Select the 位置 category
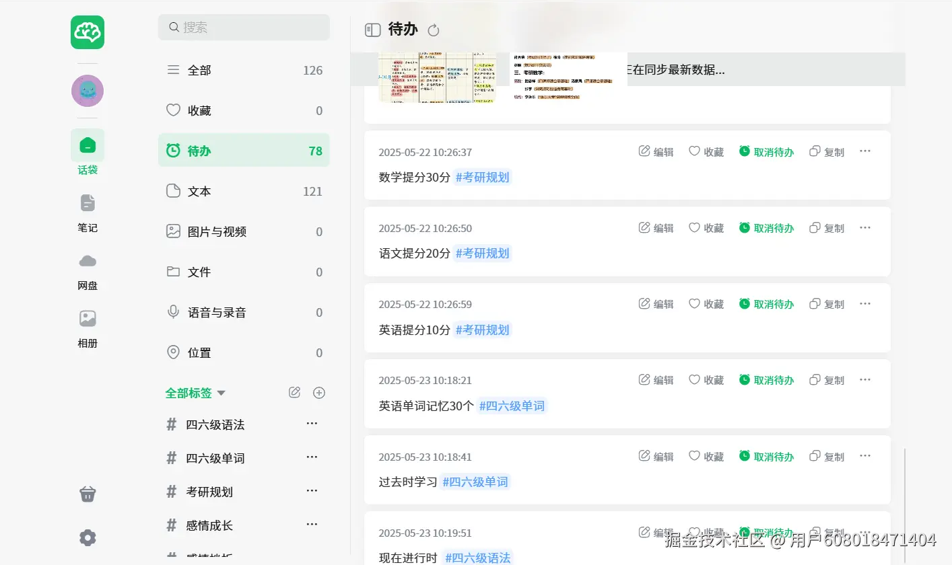The width and height of the screenshot is (952, 565). click(x=244, y=352)
